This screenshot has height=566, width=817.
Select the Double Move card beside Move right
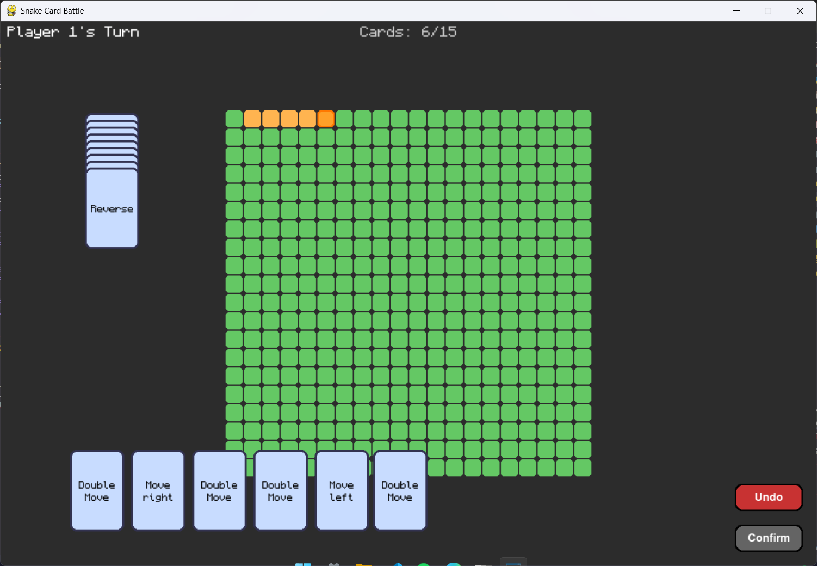(219, 490)
